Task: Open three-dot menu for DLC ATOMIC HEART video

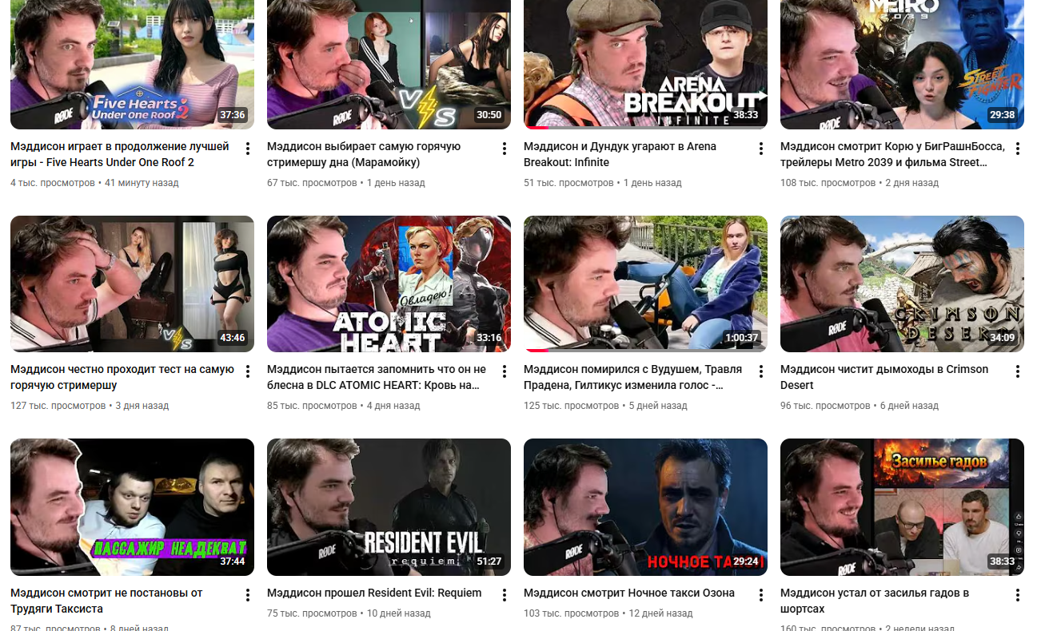Action: coord(505,371)
